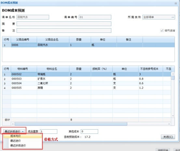Click the 其他成本 input field

pos(90,132)
